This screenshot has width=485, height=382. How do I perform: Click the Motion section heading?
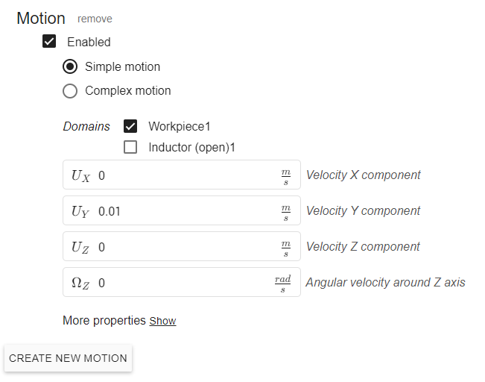tap(41, 18)
